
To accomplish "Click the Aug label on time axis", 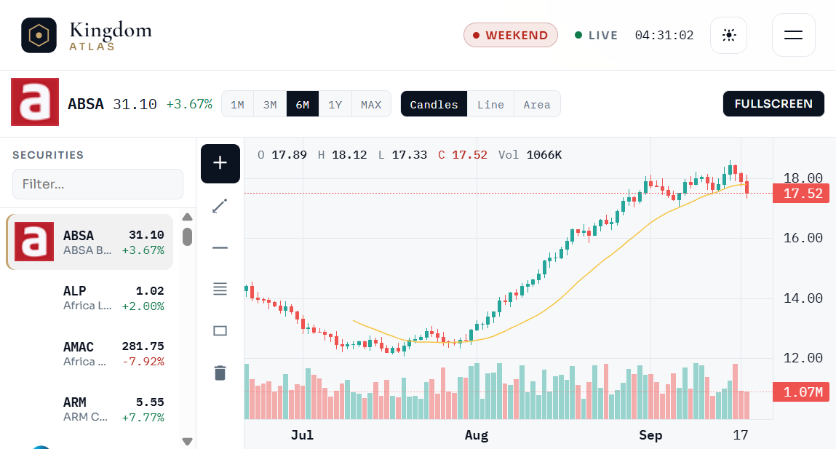I will 476,435.
